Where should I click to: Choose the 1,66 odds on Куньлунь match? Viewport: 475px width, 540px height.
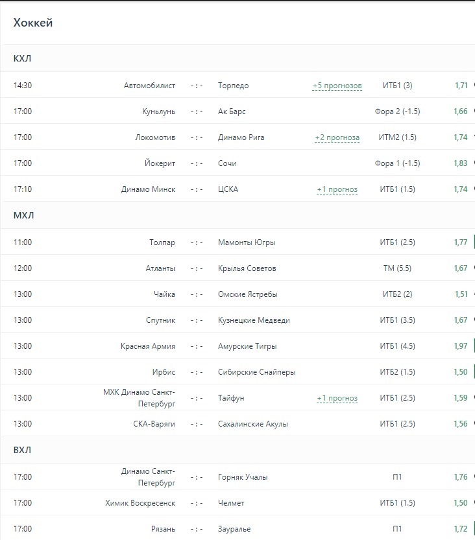tap(460, 112)
